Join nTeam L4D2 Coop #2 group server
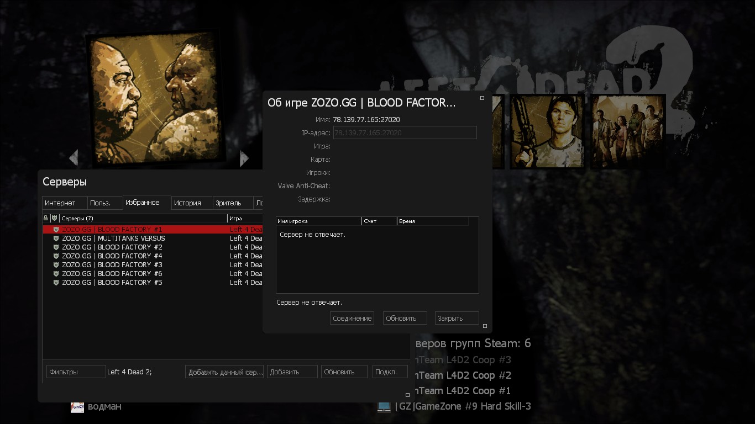The height and width of the screenshot is (424, 755). pos(463,375)
